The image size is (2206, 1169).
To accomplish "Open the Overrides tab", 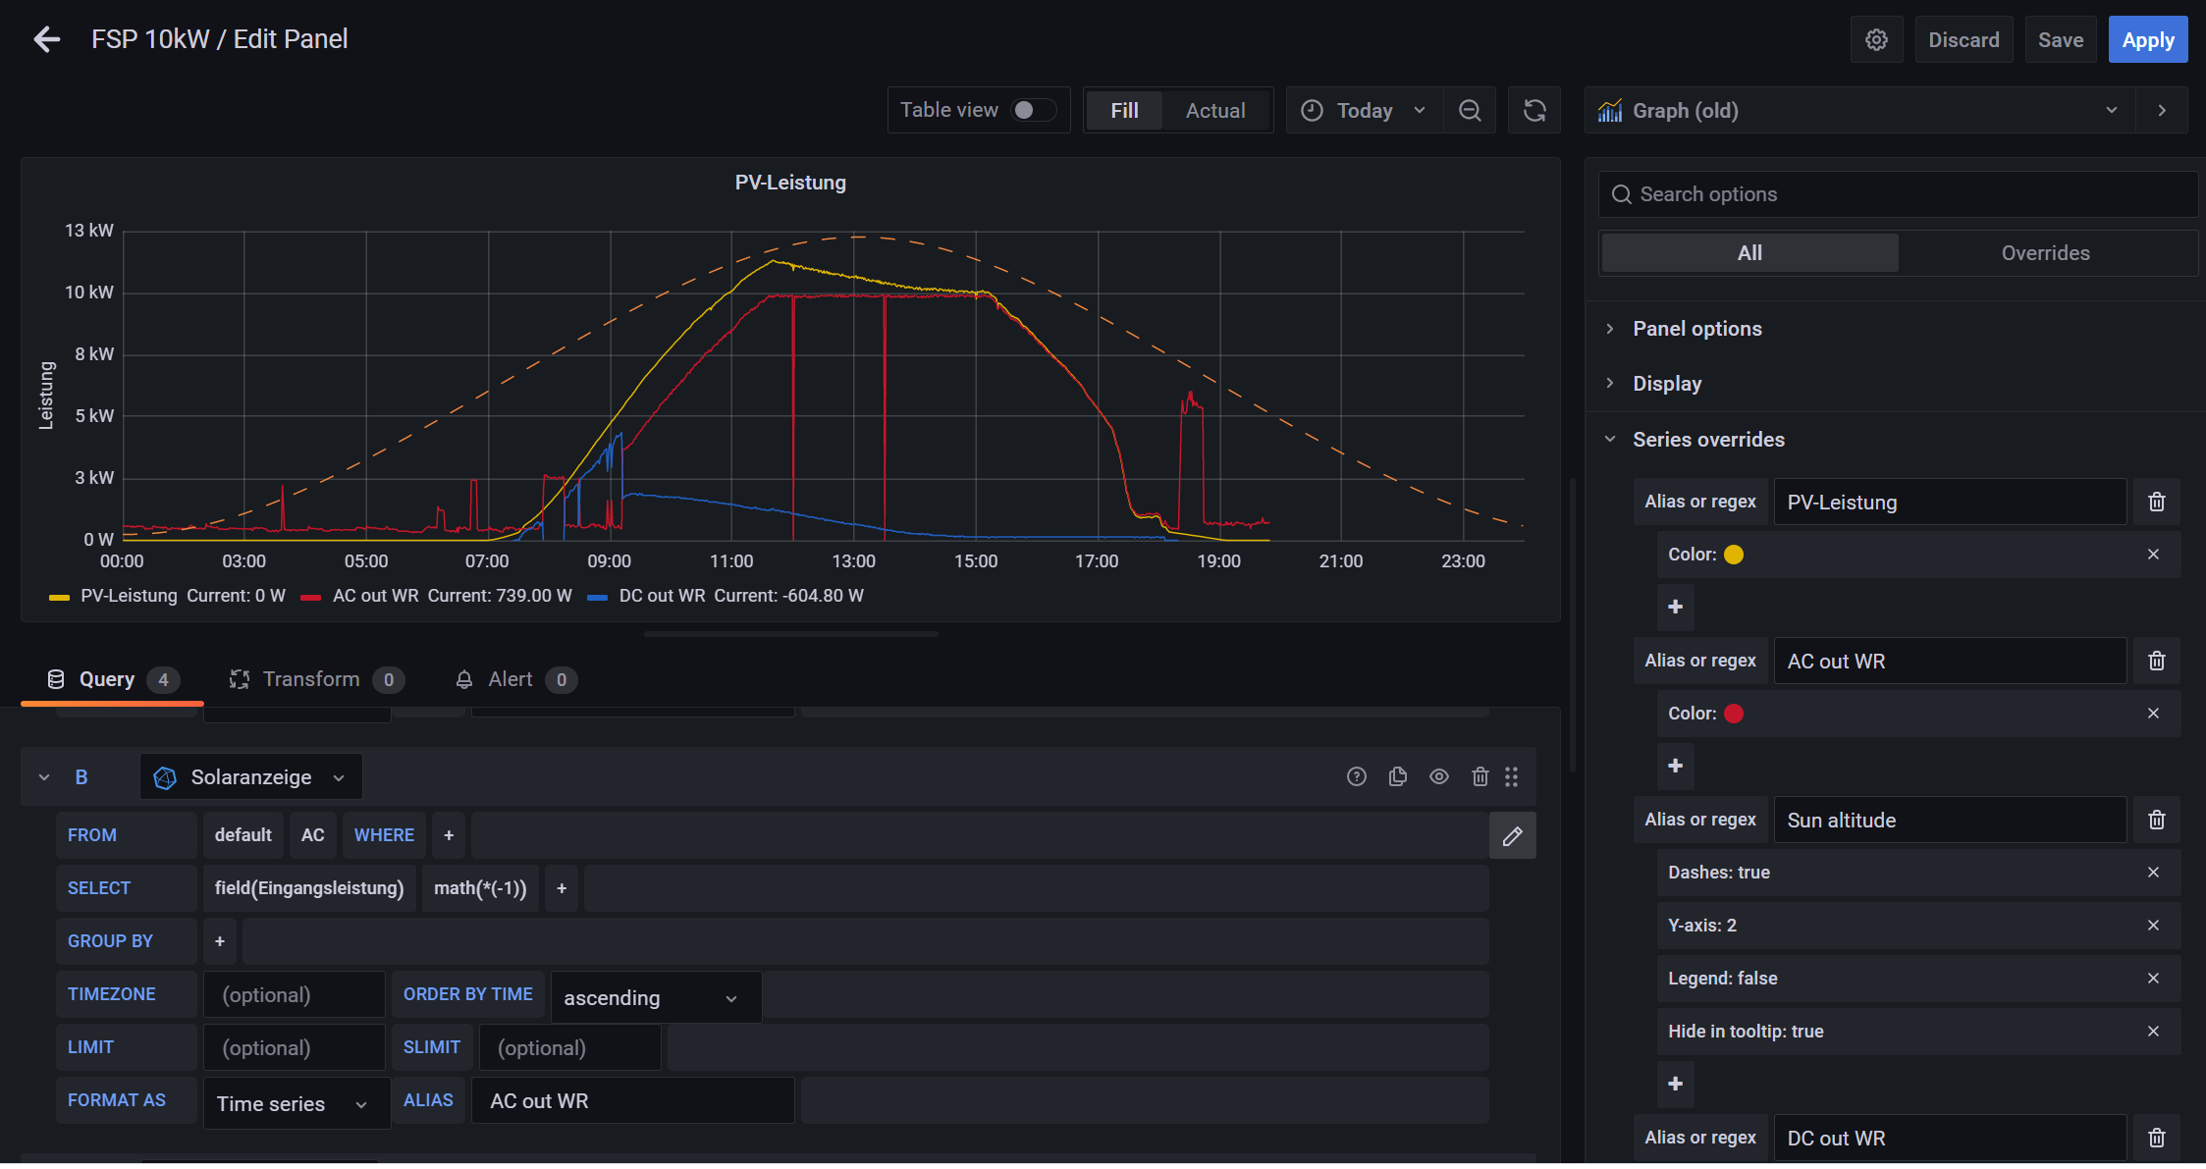I will (x=2045, y=253).
